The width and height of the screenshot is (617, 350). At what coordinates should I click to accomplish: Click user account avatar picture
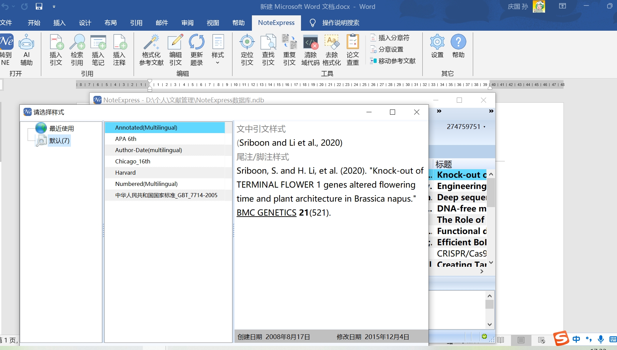[539, 6]
